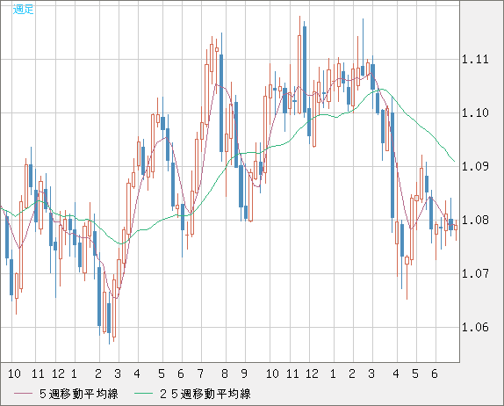Click the purple 5-week average legend line

click(x=24, y=394)
